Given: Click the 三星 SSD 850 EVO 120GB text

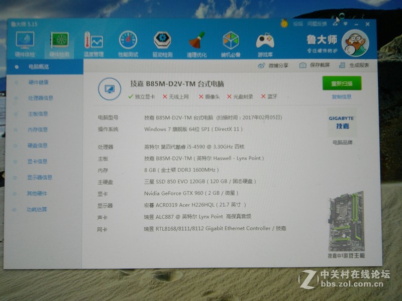Looking at the screenshot, I should (x=174, y=182).
